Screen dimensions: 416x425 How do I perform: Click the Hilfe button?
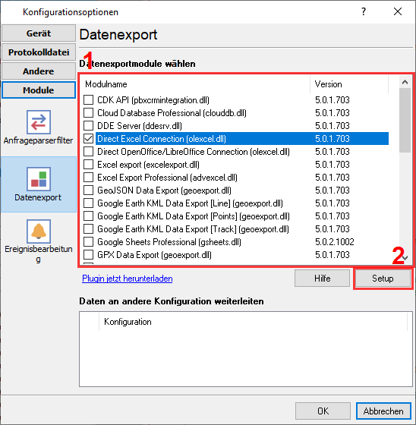click(x=322, y=278)
